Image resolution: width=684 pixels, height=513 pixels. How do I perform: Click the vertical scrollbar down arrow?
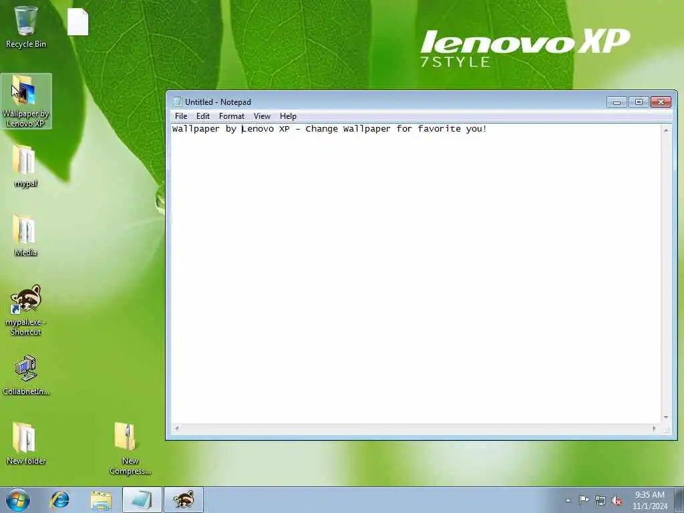(666, 417)
